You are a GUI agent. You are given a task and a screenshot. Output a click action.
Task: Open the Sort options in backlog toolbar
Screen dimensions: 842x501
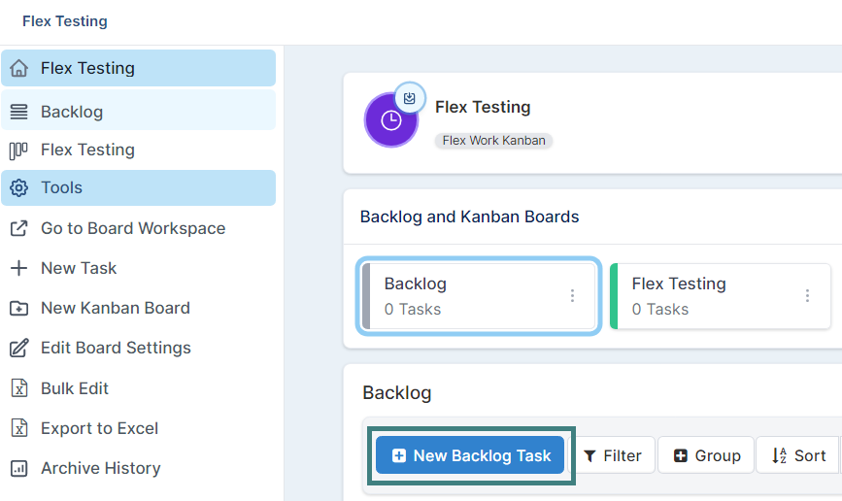tap(798, 455)
